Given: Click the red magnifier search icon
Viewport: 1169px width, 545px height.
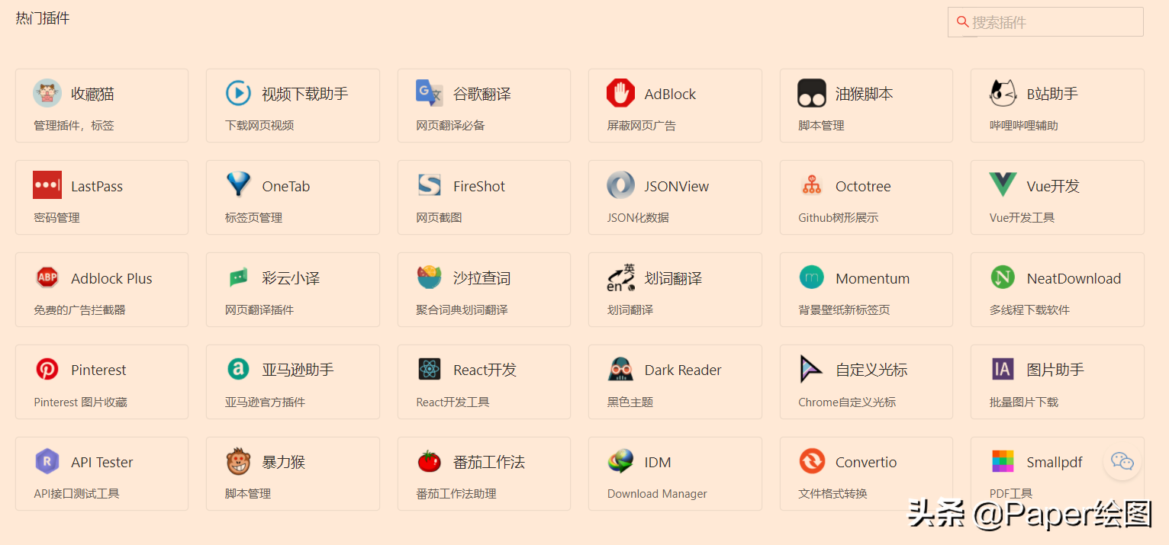Looking at the screenshot, I should click(963, 22).
